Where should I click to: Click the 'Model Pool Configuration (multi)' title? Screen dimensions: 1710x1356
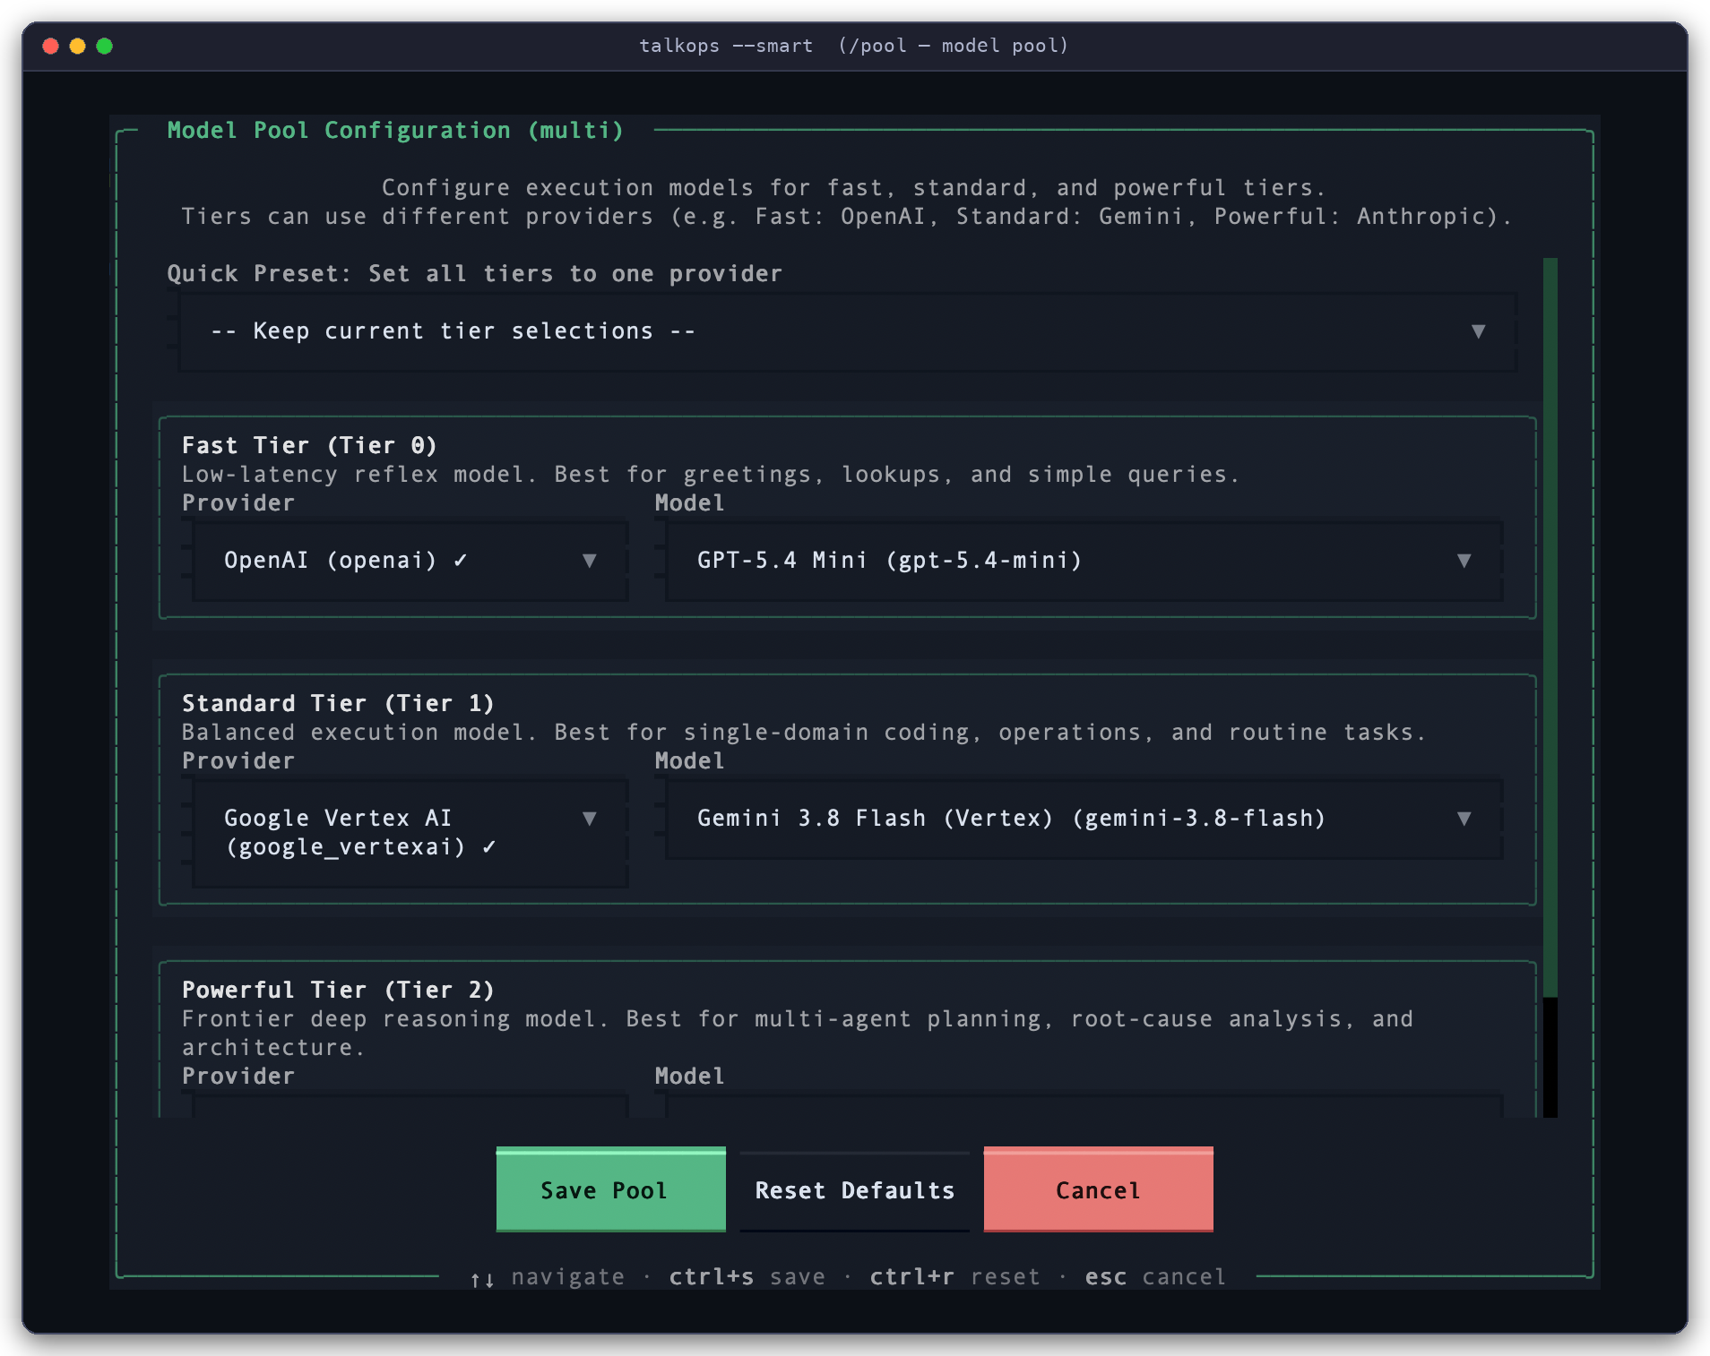395,130
